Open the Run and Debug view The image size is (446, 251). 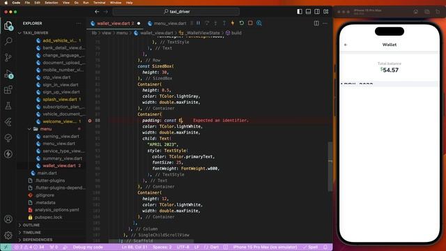pyautogui.click(x=8, y=75)
